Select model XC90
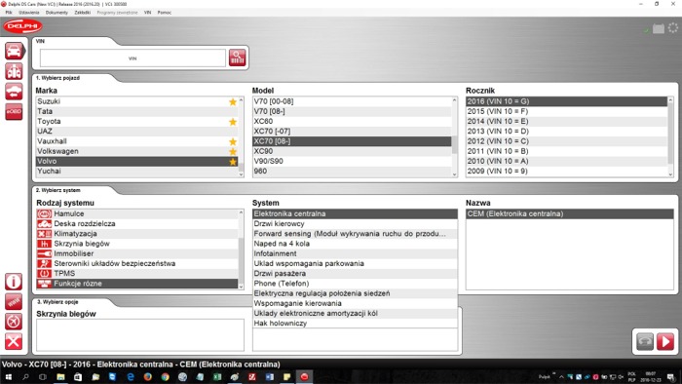 coord(352,151)
